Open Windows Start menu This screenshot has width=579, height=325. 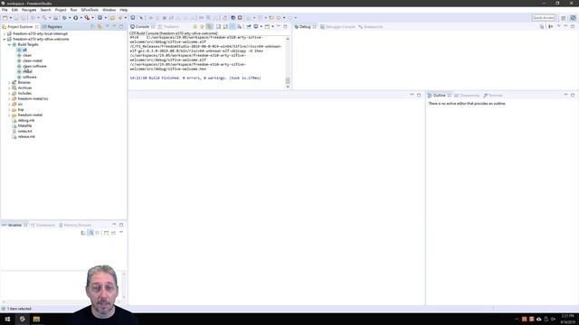(7, 319)
